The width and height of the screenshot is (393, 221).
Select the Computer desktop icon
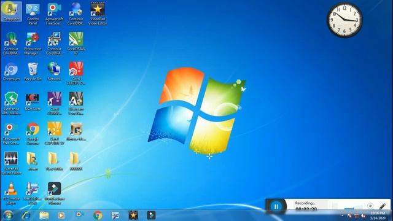coord(11,12)
